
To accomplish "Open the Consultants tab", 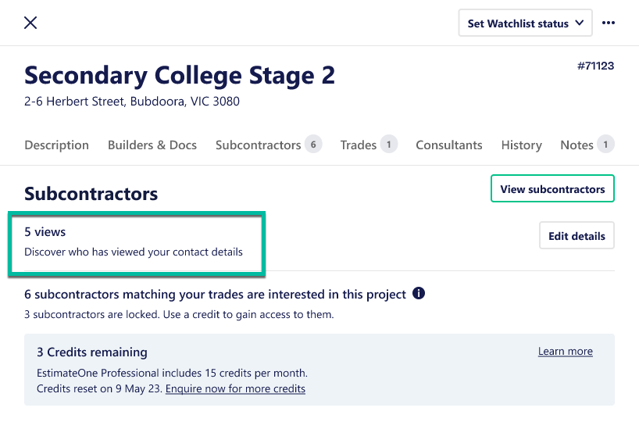I will click(448, 145).
